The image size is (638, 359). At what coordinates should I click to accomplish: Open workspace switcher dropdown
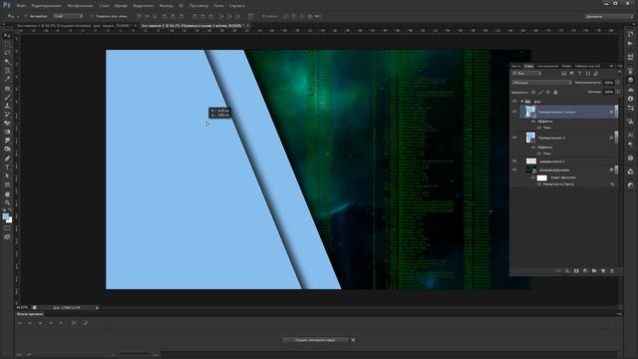point(609,16)
